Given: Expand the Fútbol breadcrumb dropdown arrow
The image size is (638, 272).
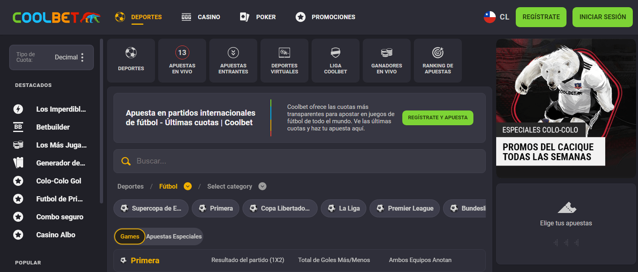Looking at the screenshot, I should coord(188,186).
